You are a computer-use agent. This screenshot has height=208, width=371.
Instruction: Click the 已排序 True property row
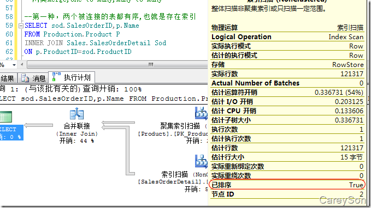point(287,185)
